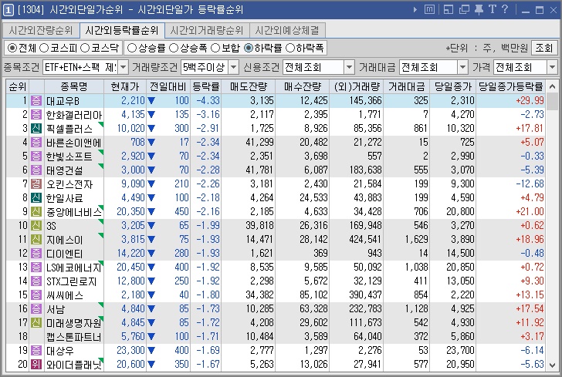Switch to the 시간외거래량순위 tab
The width and height of the screenshot is (562, 377).
tap(207, 30)
